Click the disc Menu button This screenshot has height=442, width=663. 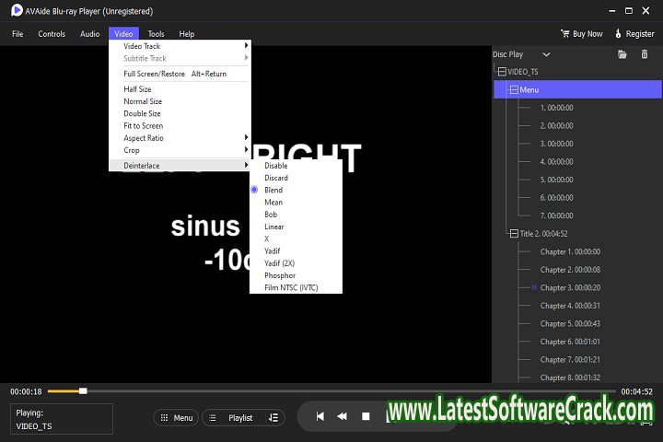(176, 418)
